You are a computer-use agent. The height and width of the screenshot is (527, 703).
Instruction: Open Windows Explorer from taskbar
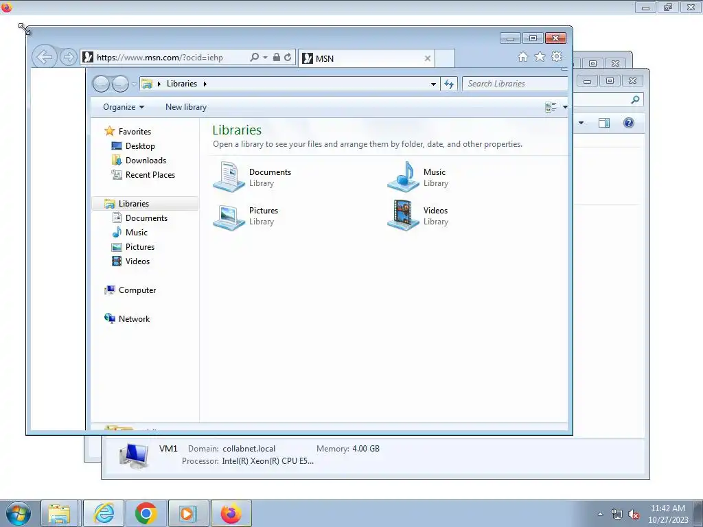click(59, 513)
